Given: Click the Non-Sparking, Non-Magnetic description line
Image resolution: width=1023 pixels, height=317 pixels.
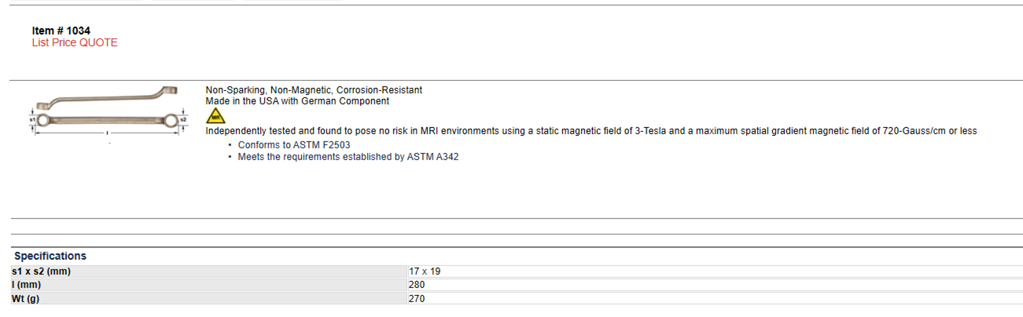Looking at the screenshot, I should [x=314, y=90].
